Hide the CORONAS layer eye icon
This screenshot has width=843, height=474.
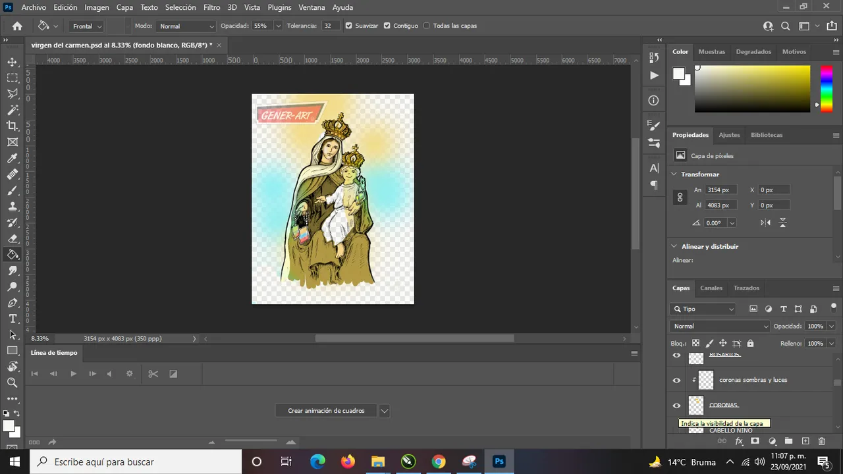pyautogui.click(x=676, y=406)
